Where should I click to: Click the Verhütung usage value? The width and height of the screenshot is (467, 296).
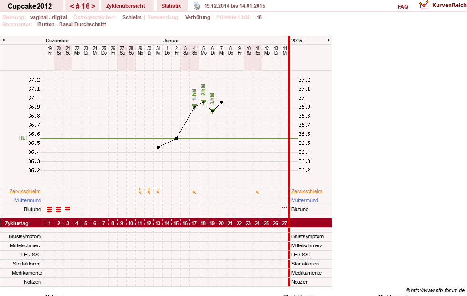tap(198, 17)
